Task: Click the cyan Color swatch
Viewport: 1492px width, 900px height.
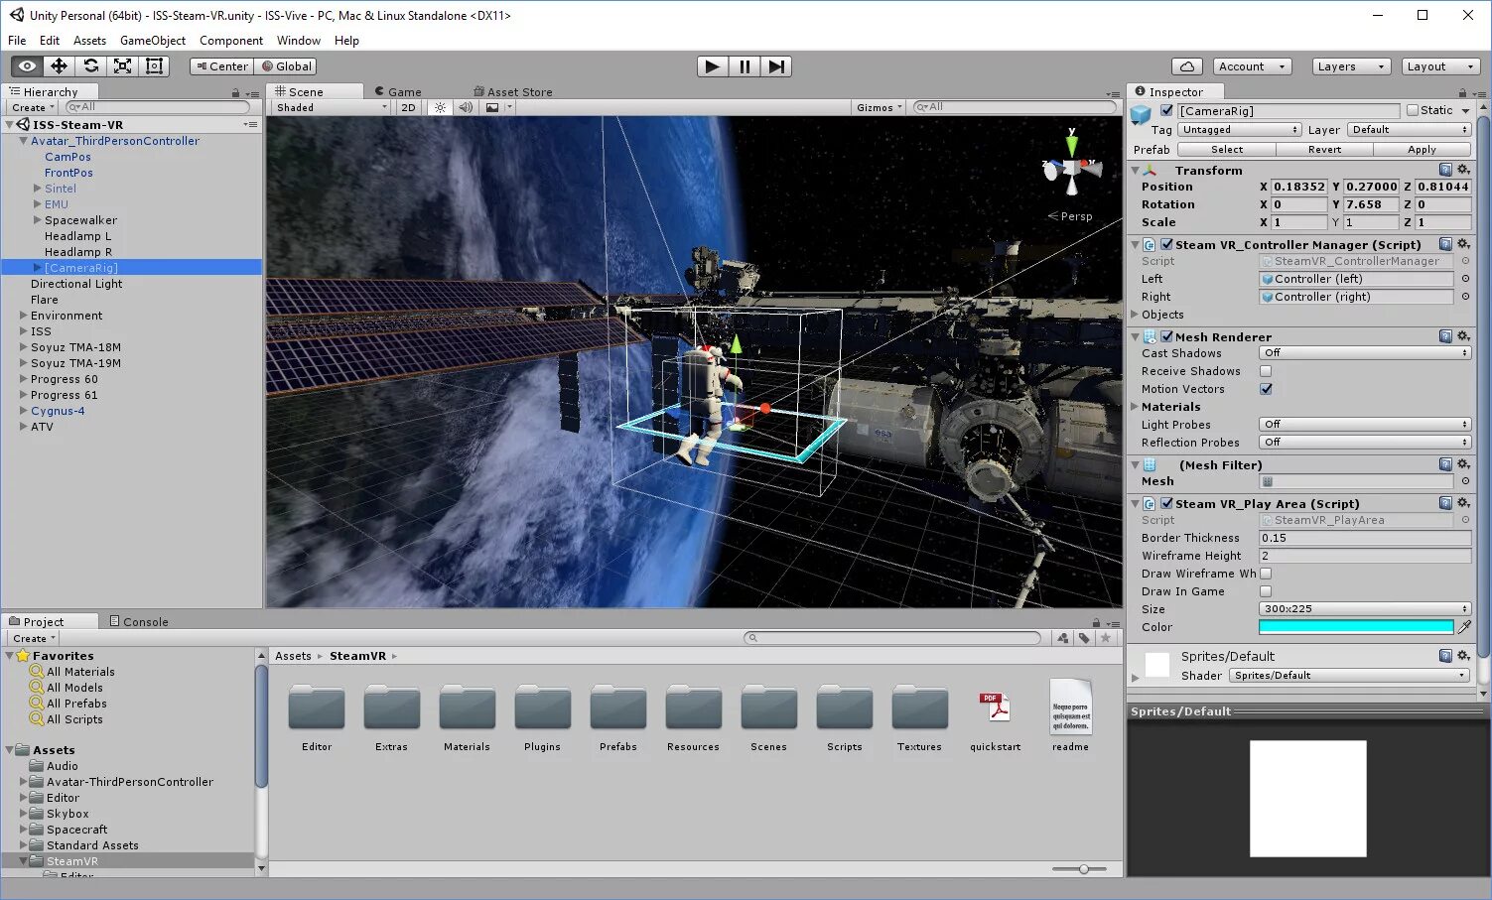Action: [x=1356, y=627]
